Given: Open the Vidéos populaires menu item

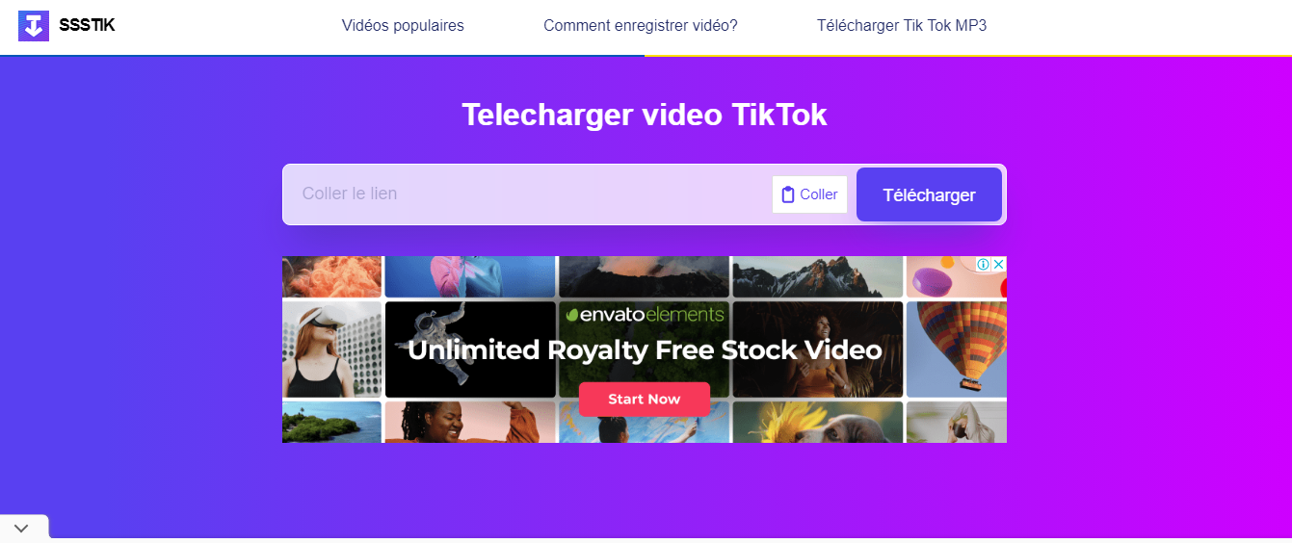Looking at the screenshot, I should coord(403,26).
